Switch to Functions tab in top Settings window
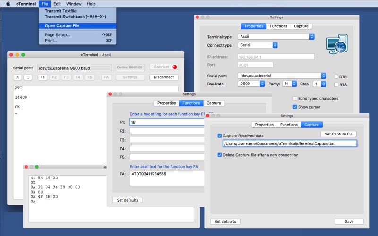 [x=278, y=26]
